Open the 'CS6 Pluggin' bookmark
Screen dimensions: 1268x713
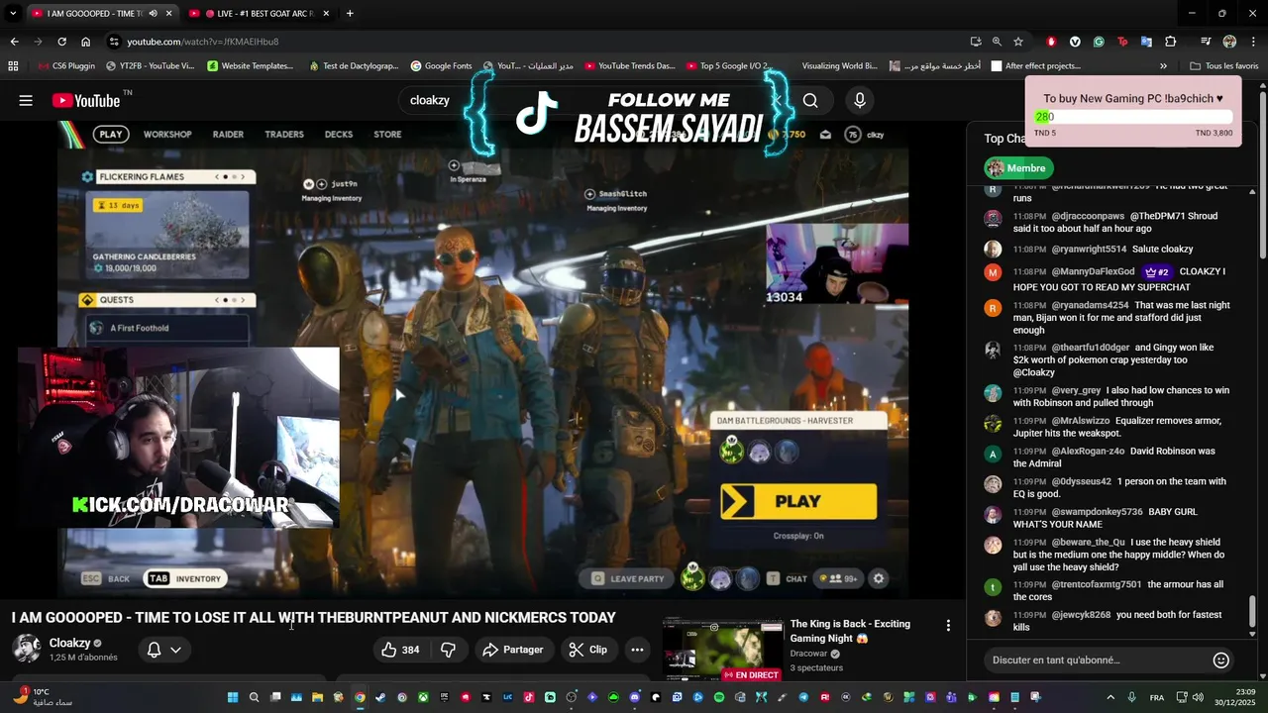coord(65,66)
